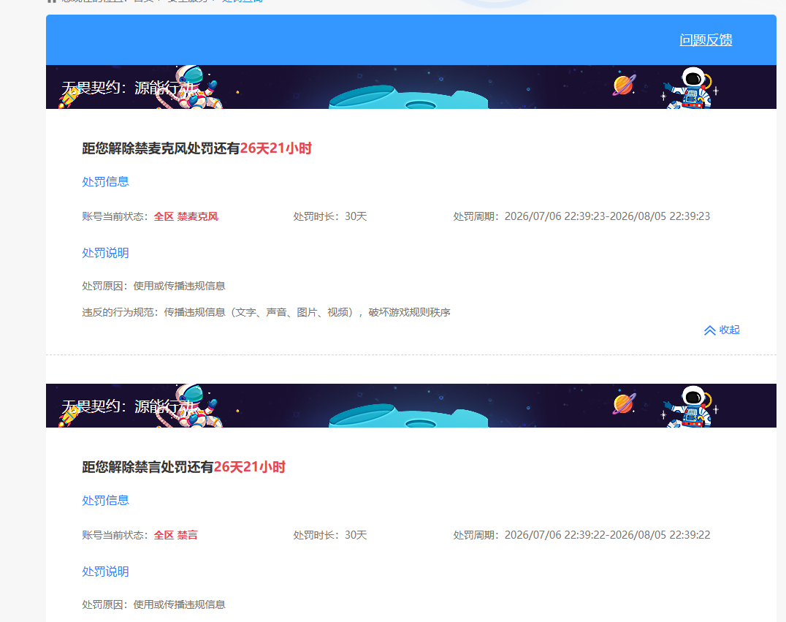Click the double-chevron icon beside 收起
The height and width of the screenshot is (622, 786).
click(x=710, y=330)
